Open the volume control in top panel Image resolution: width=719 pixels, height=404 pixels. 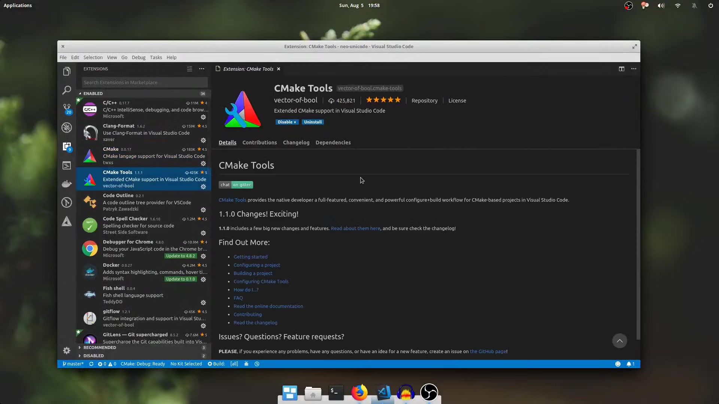[x=661, y=6]
